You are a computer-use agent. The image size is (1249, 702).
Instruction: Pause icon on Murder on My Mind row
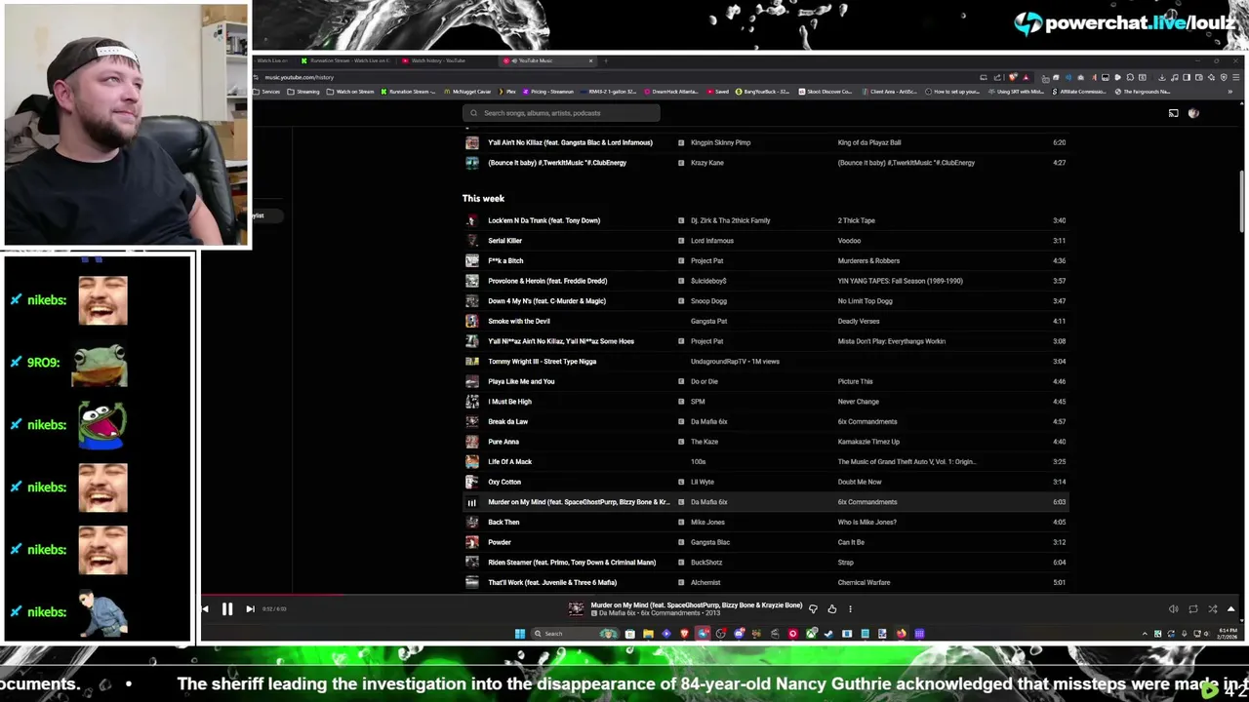coord(471,502)
